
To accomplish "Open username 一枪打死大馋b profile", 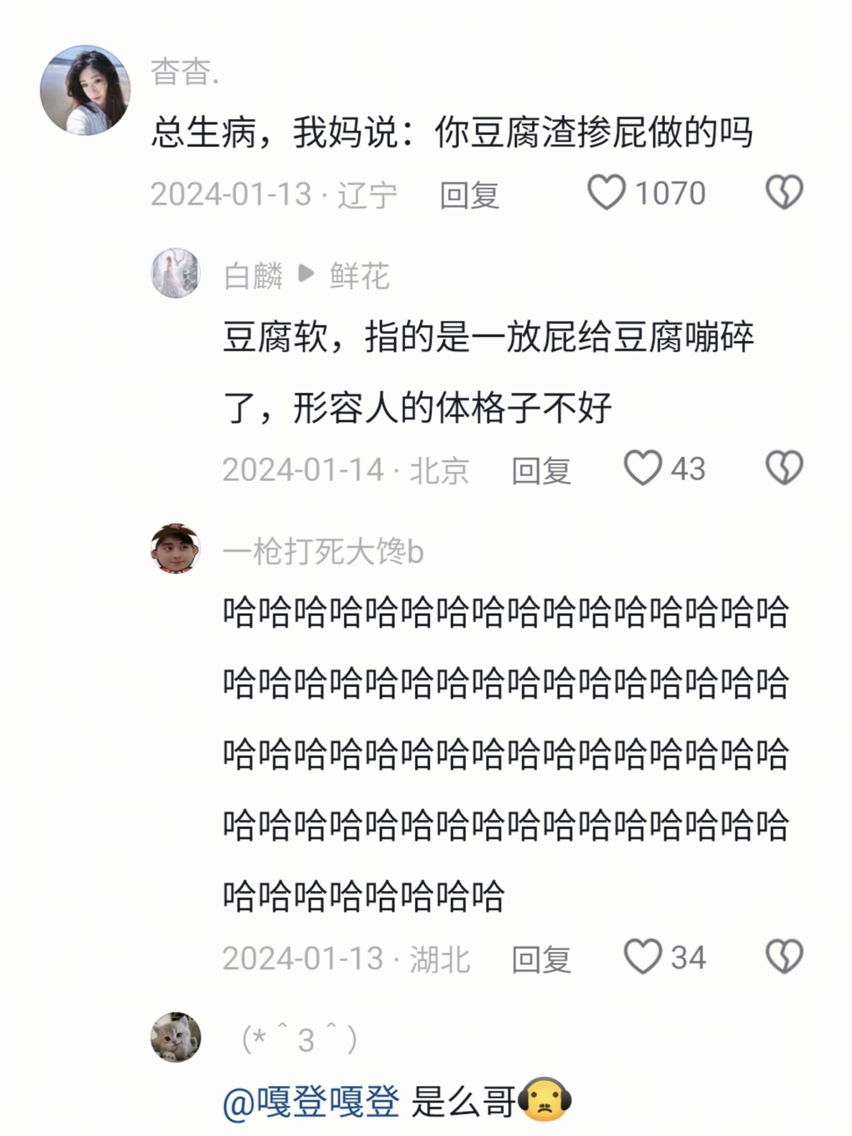I will coord(323,551).
